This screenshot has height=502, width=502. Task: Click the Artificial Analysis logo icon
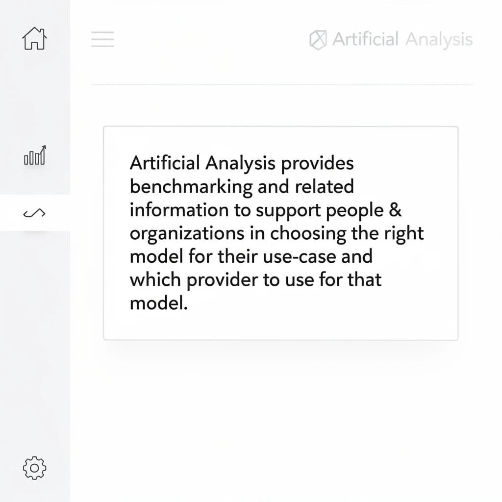pos(319,39)
